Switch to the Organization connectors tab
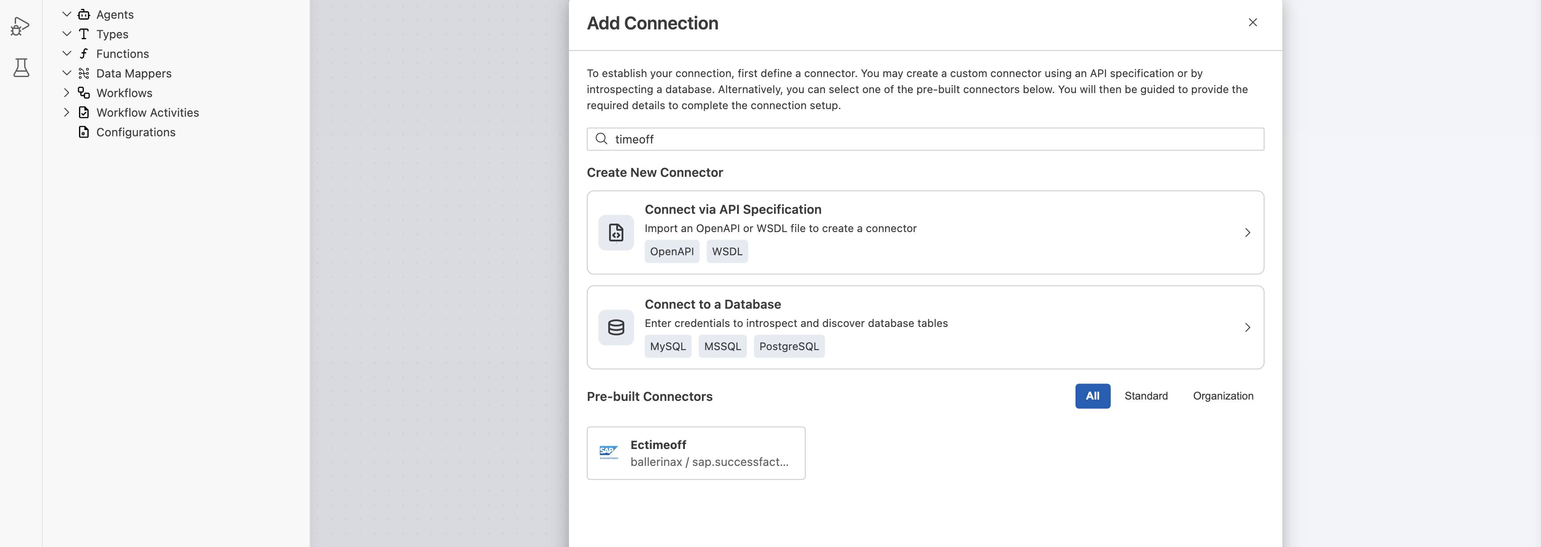This screenshot has height=547, width=1541. click(x=1223, y=396)
